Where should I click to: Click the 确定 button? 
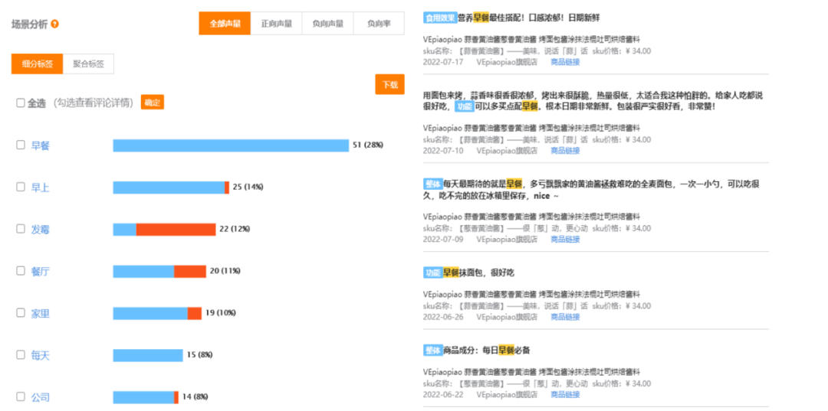click(x=153, y=103)
